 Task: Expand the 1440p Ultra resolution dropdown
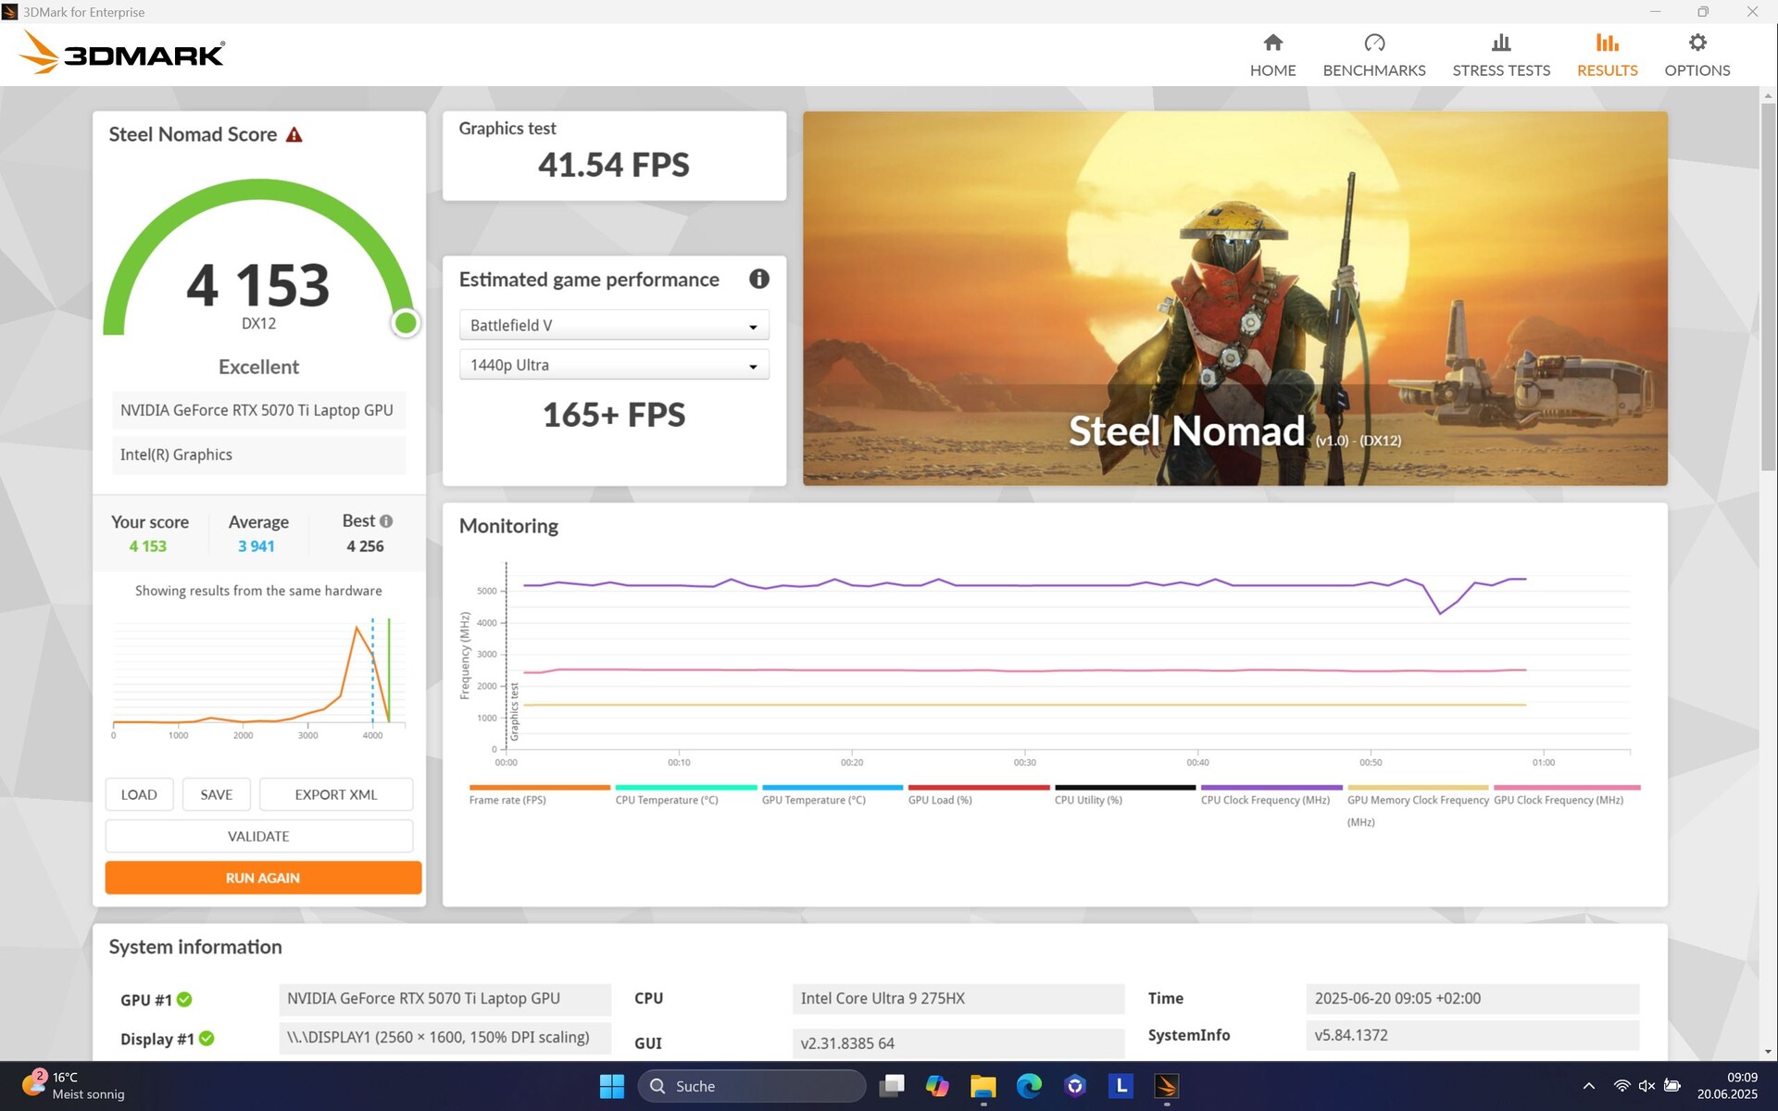coord(614,366)
